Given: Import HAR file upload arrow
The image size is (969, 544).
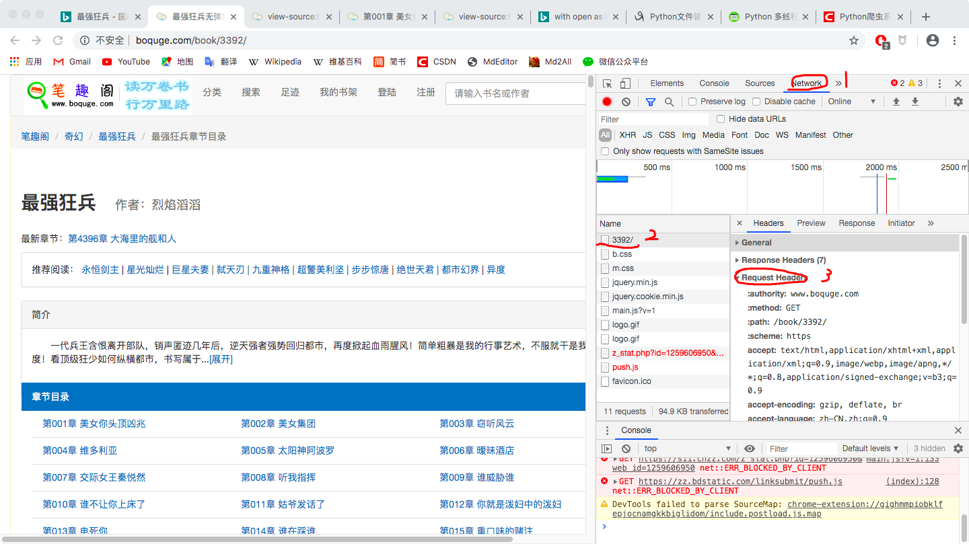Looking at the screenshot, I should (x=896, y=102).
